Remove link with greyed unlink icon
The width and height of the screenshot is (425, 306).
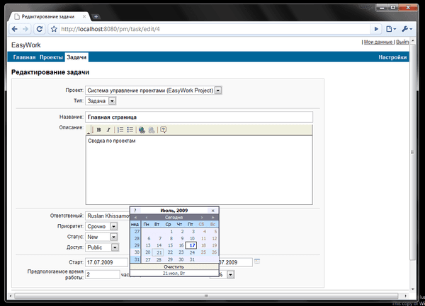(x=152, y=130)
